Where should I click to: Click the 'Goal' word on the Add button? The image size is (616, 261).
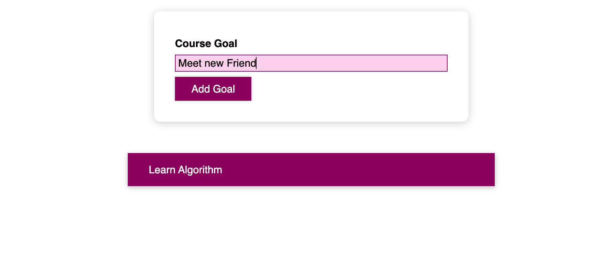(x=224, y=89)
